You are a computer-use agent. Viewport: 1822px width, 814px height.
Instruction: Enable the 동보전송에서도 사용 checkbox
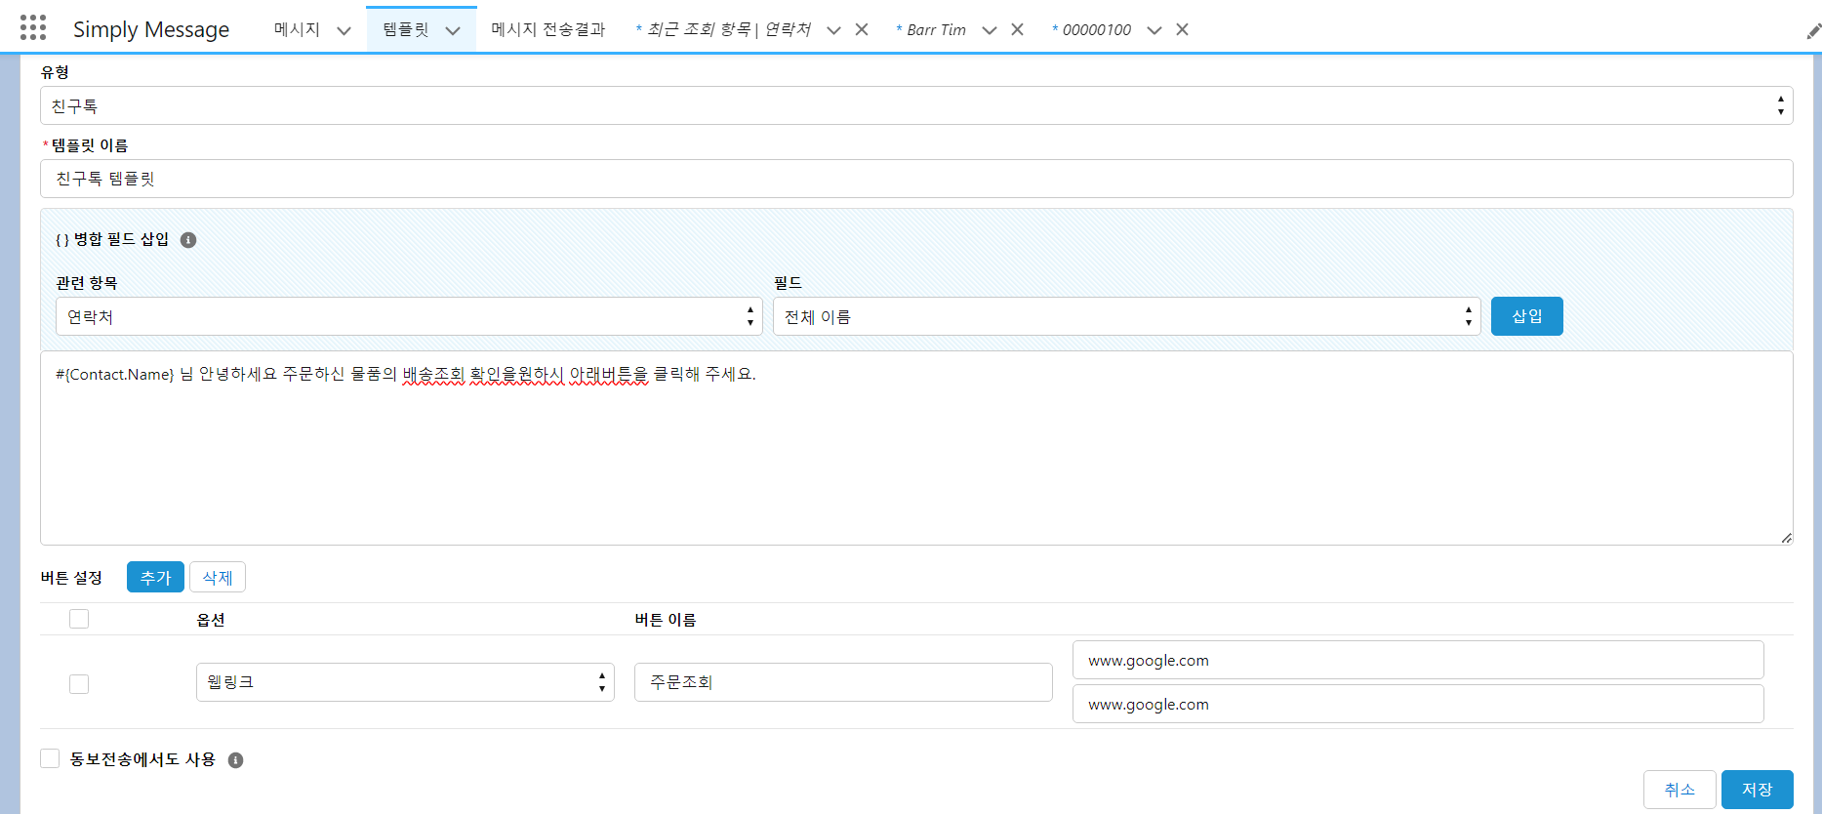pos(50,758)
